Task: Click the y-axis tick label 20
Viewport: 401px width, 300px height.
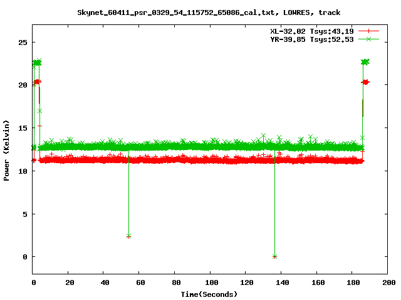Action: pos(23,85)
